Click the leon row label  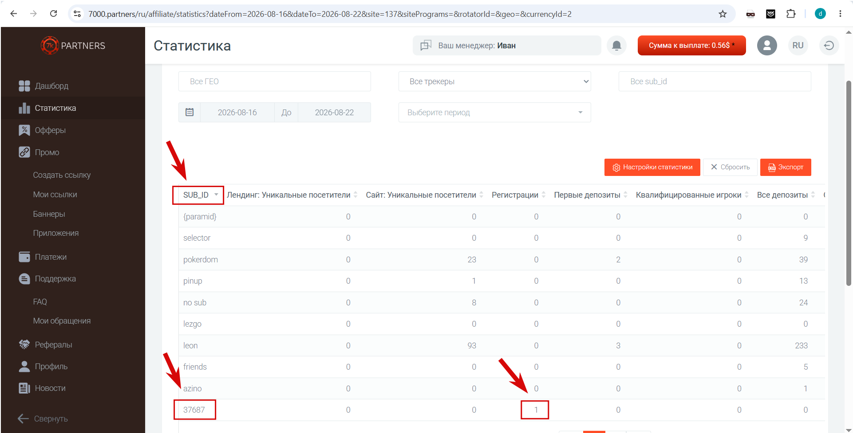[190, 345]
